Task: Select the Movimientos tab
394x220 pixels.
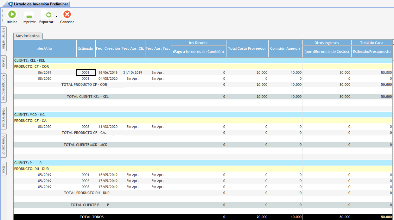Action: (x=28, y=36)
